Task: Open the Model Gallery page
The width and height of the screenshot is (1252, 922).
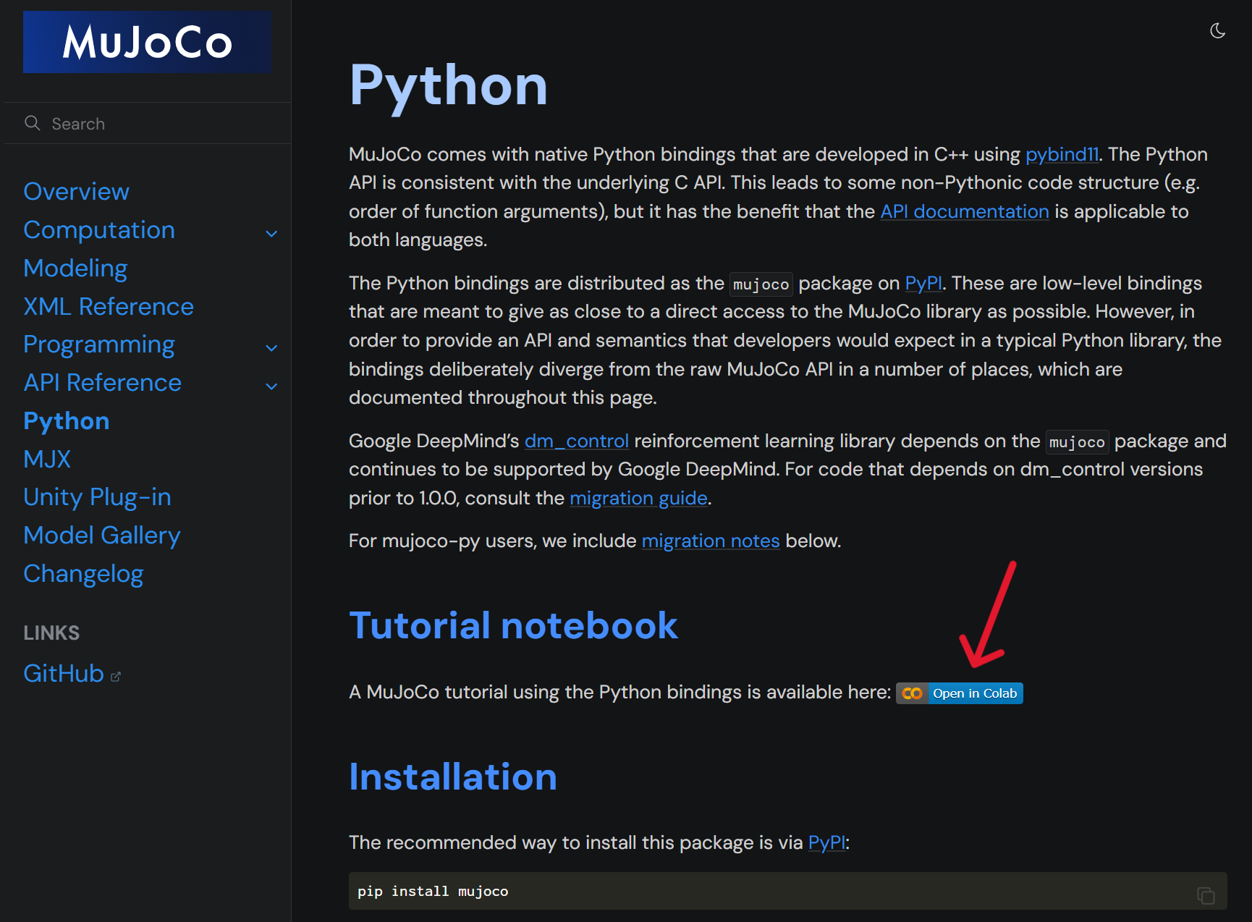Action: pyautogui.click(x=102, y=536)
